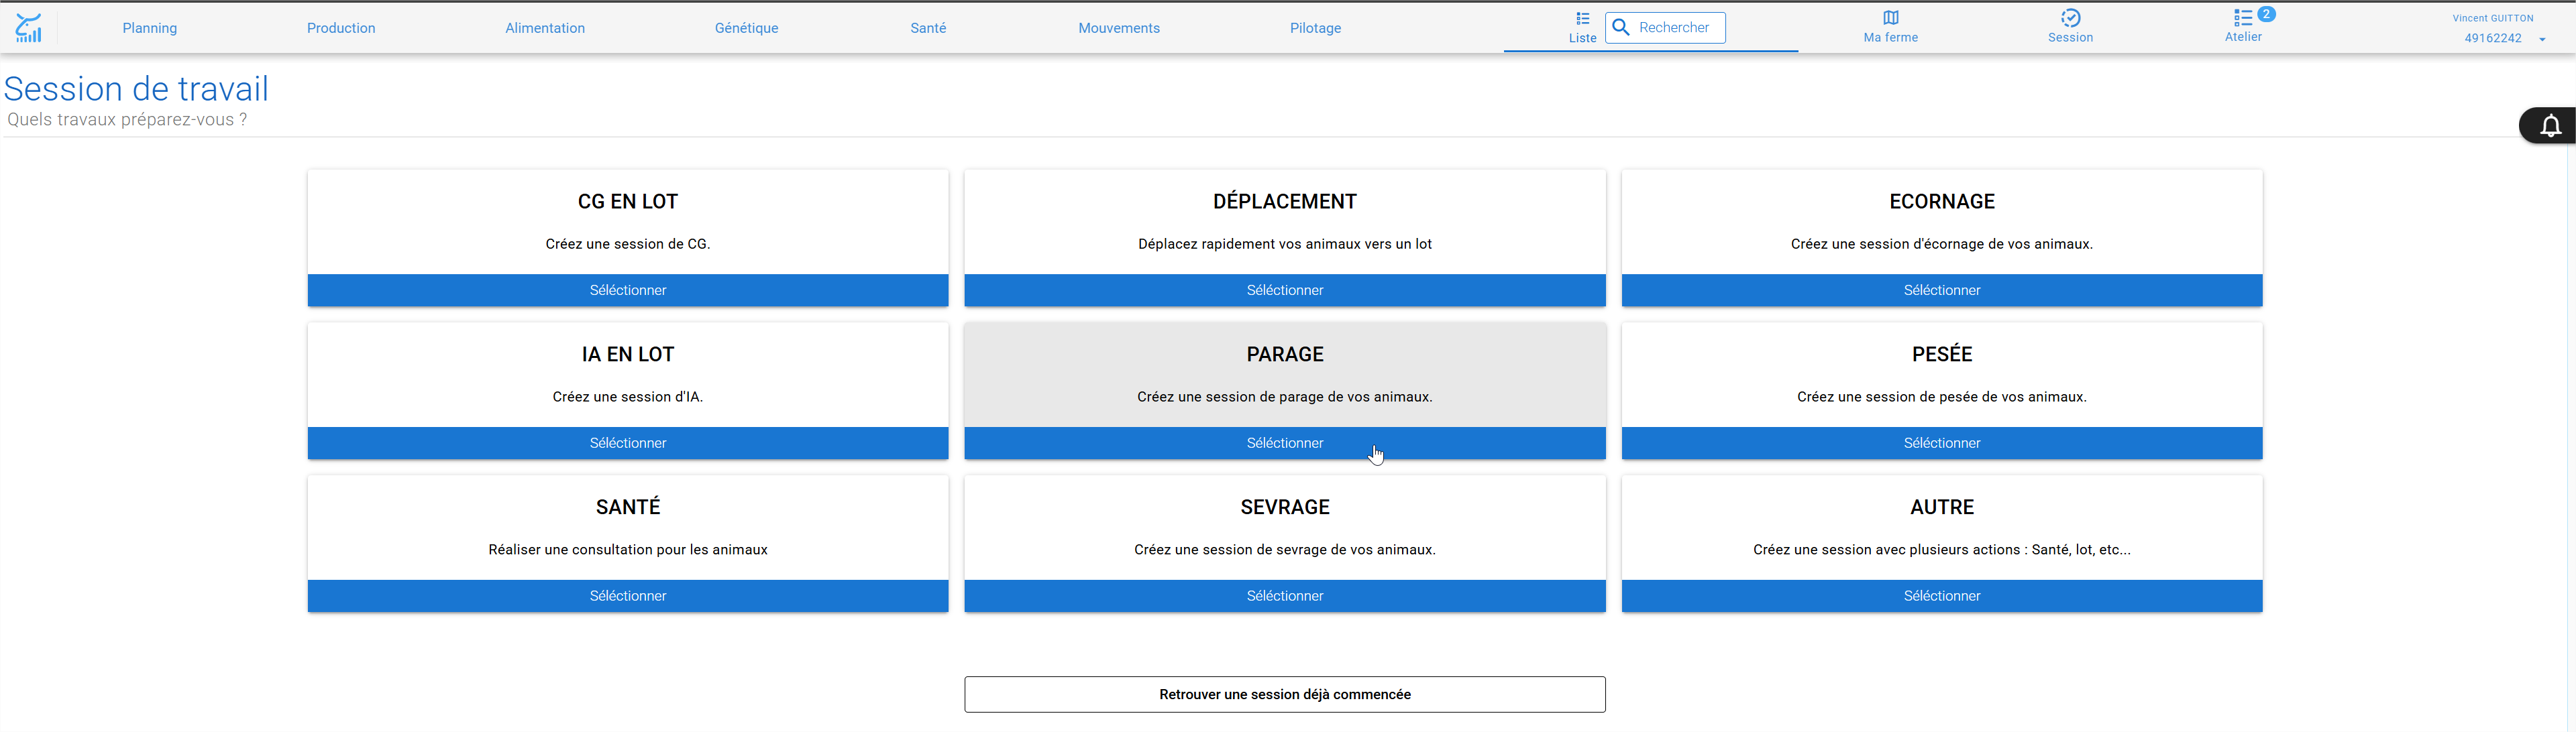This screenshot has width=2576, height=732.
Task: Open the Planning menu
Action: pyautogui.click(x=150, y=28)
